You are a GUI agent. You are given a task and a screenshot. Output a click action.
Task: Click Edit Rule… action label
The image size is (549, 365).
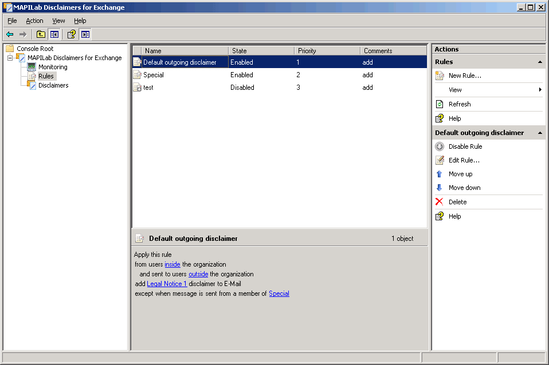(x=464, y=160)
